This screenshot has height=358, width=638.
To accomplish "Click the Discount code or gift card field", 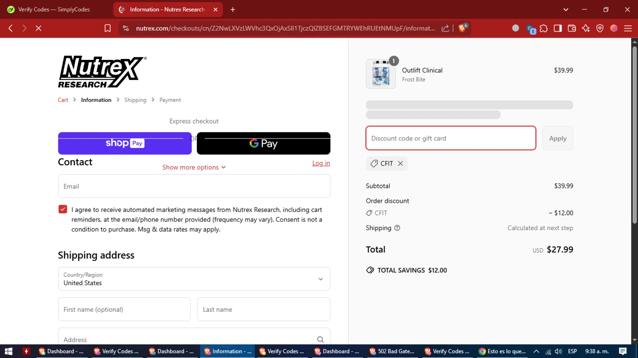I will tap(451, 138).
